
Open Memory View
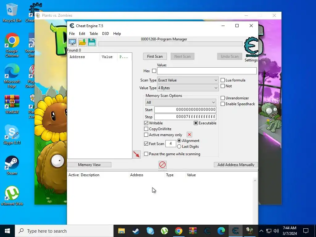pos(89,165)
